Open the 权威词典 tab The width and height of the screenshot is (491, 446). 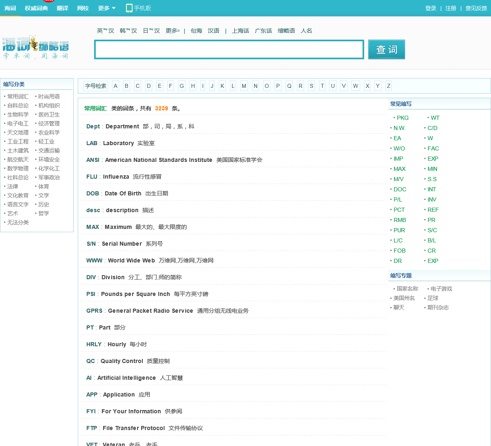coord(36,8)
